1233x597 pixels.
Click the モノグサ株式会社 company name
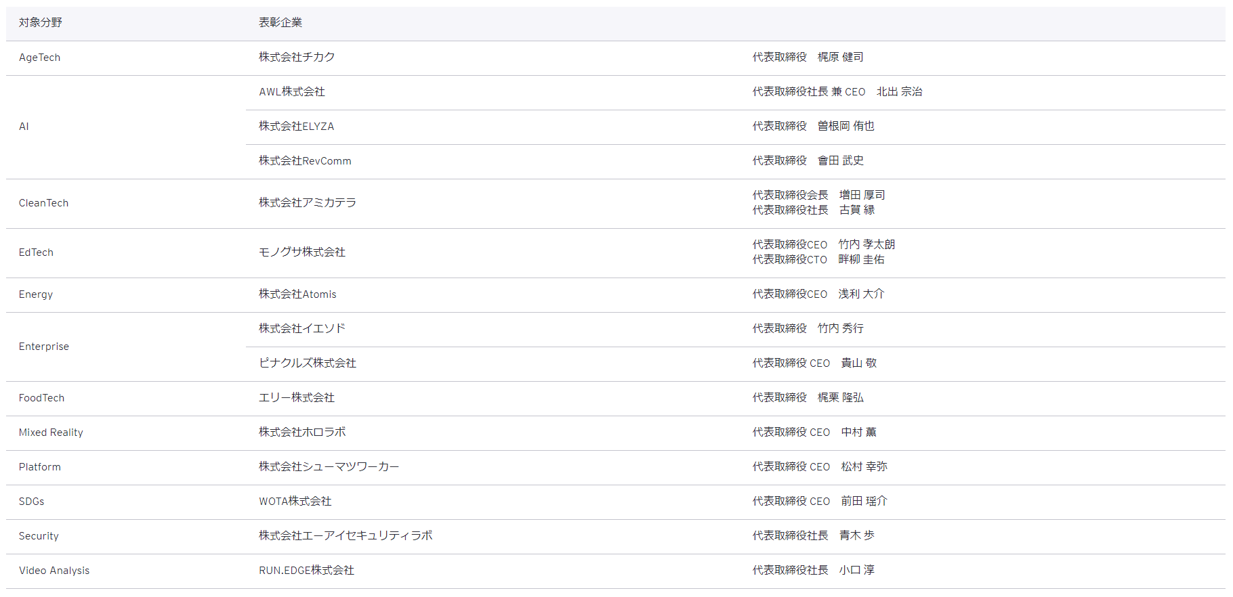tap(302, 252)
